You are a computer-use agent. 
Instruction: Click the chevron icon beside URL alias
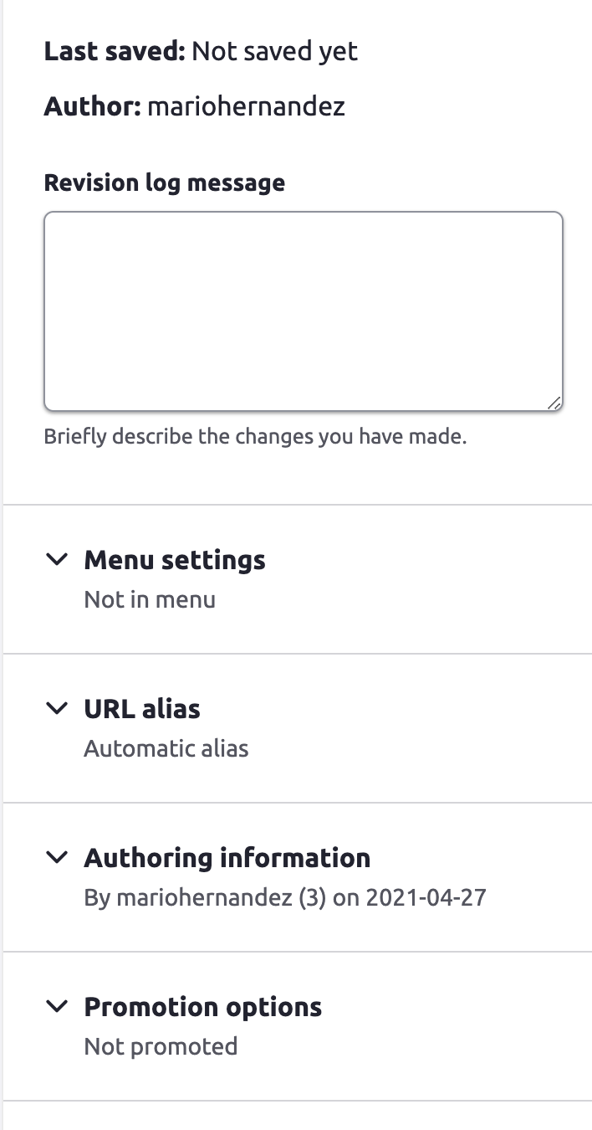point(56,708)
